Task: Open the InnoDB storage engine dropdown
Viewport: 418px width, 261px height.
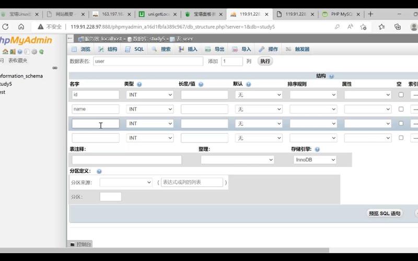Action: click(x=315, y=160)
